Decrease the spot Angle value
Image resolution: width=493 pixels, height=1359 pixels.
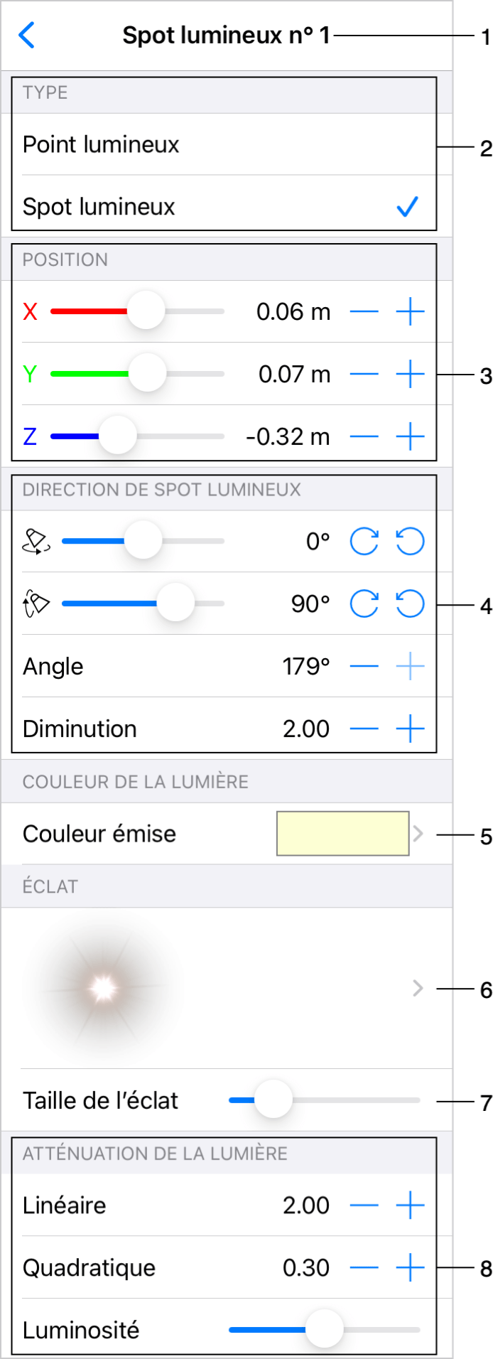[x=364, y=667]
